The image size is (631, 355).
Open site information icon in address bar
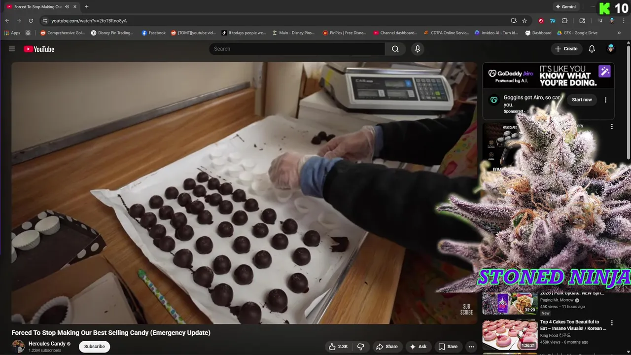45,21
